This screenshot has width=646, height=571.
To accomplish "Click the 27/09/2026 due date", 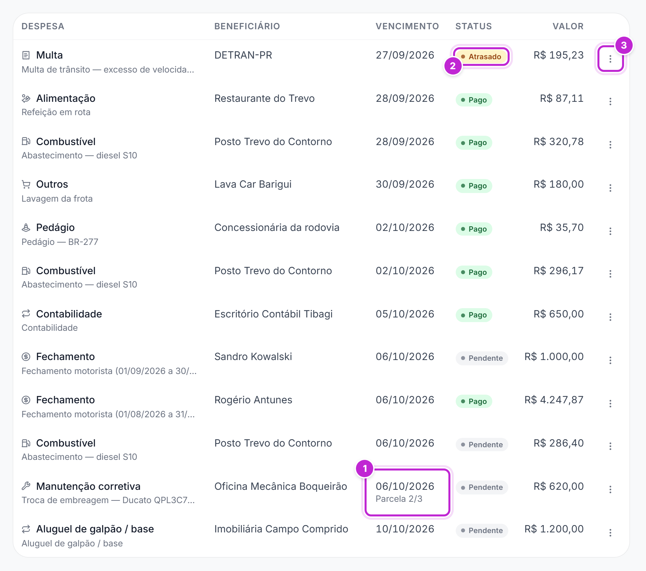I will click(405, 55).
